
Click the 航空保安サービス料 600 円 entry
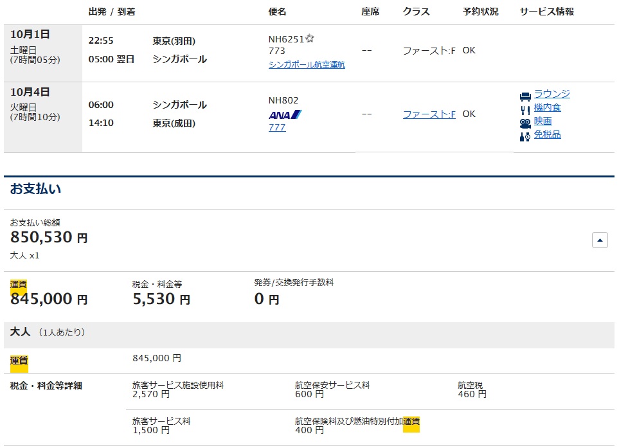(332, 390)
